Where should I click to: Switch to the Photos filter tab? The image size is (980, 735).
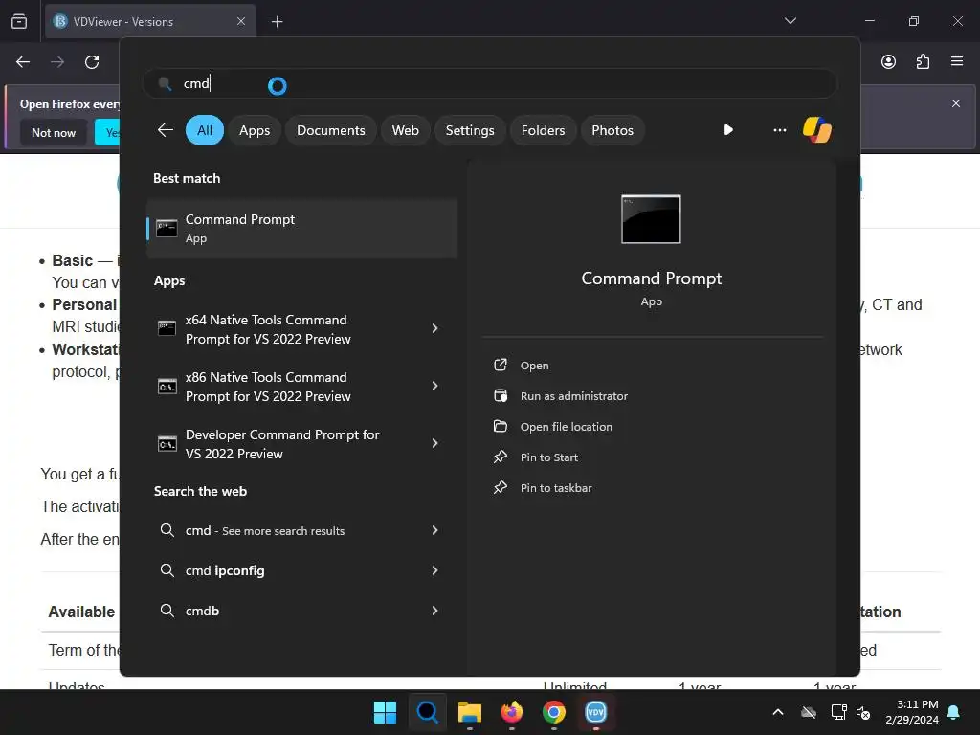click(x=612, y=130)
